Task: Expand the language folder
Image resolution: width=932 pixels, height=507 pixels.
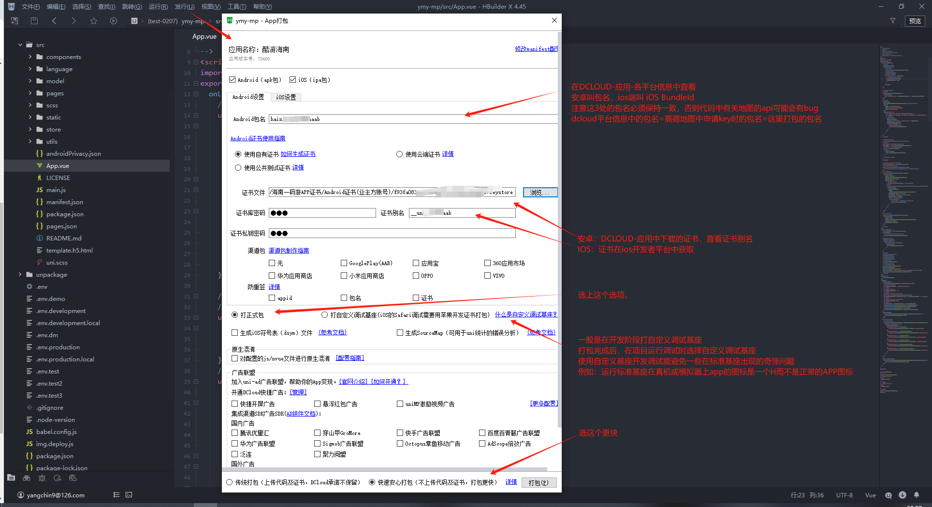Action: click(x=30, y=69)
